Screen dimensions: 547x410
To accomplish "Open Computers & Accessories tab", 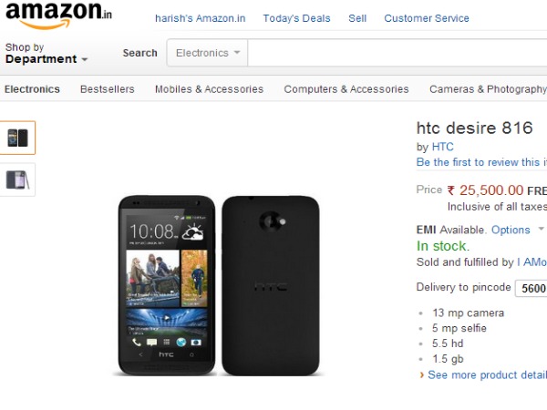I will (x=346, y=89).
